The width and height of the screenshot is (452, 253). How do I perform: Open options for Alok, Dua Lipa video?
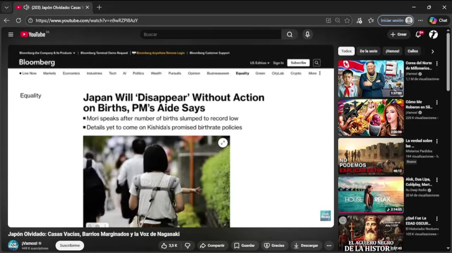(x=437, y=180)
